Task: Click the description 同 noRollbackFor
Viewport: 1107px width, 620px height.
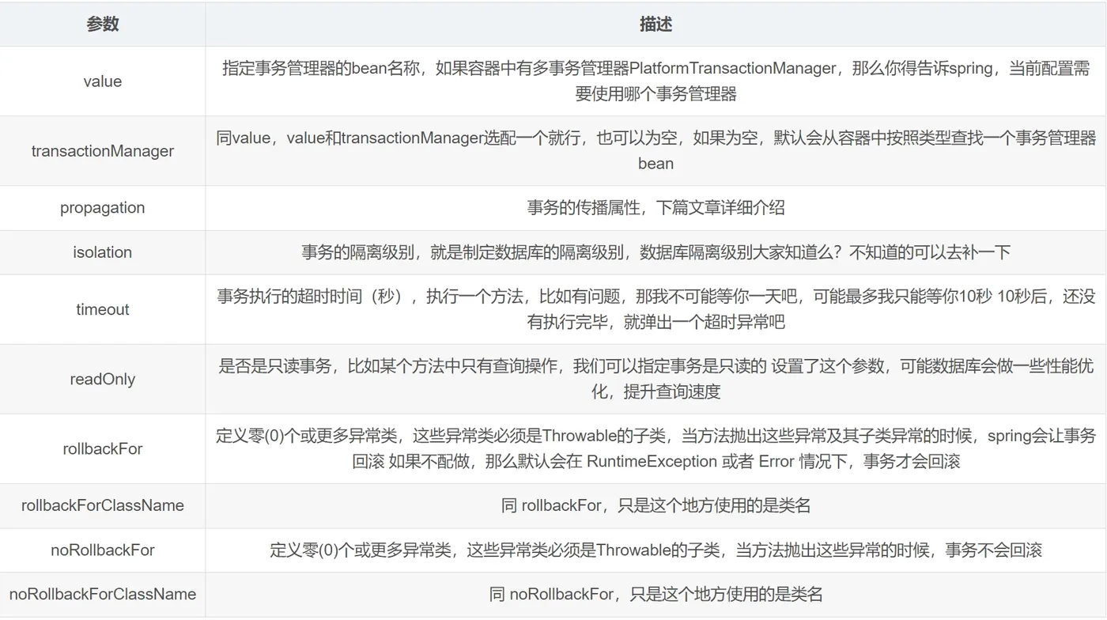Action: [x=656, y=594]
